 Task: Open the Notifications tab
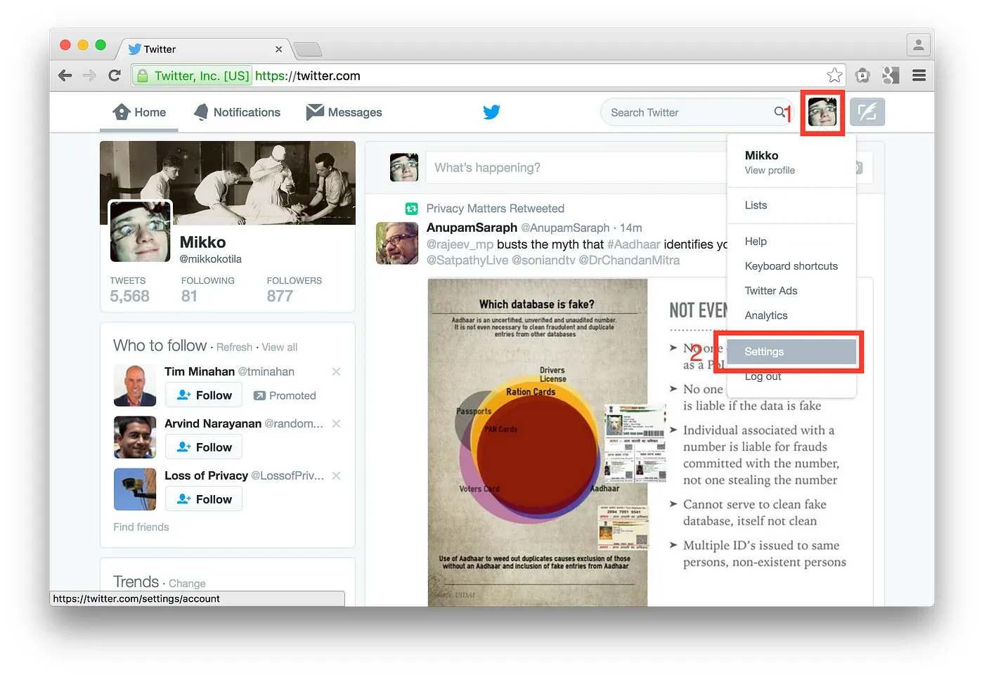tap(237, 112)
